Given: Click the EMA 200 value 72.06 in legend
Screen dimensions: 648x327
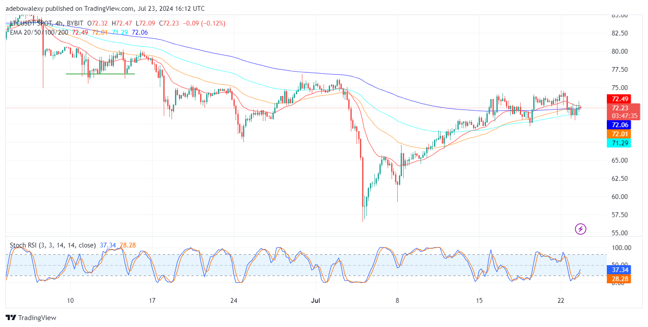Looking at the screenshot, I should [x=140, y=32].
